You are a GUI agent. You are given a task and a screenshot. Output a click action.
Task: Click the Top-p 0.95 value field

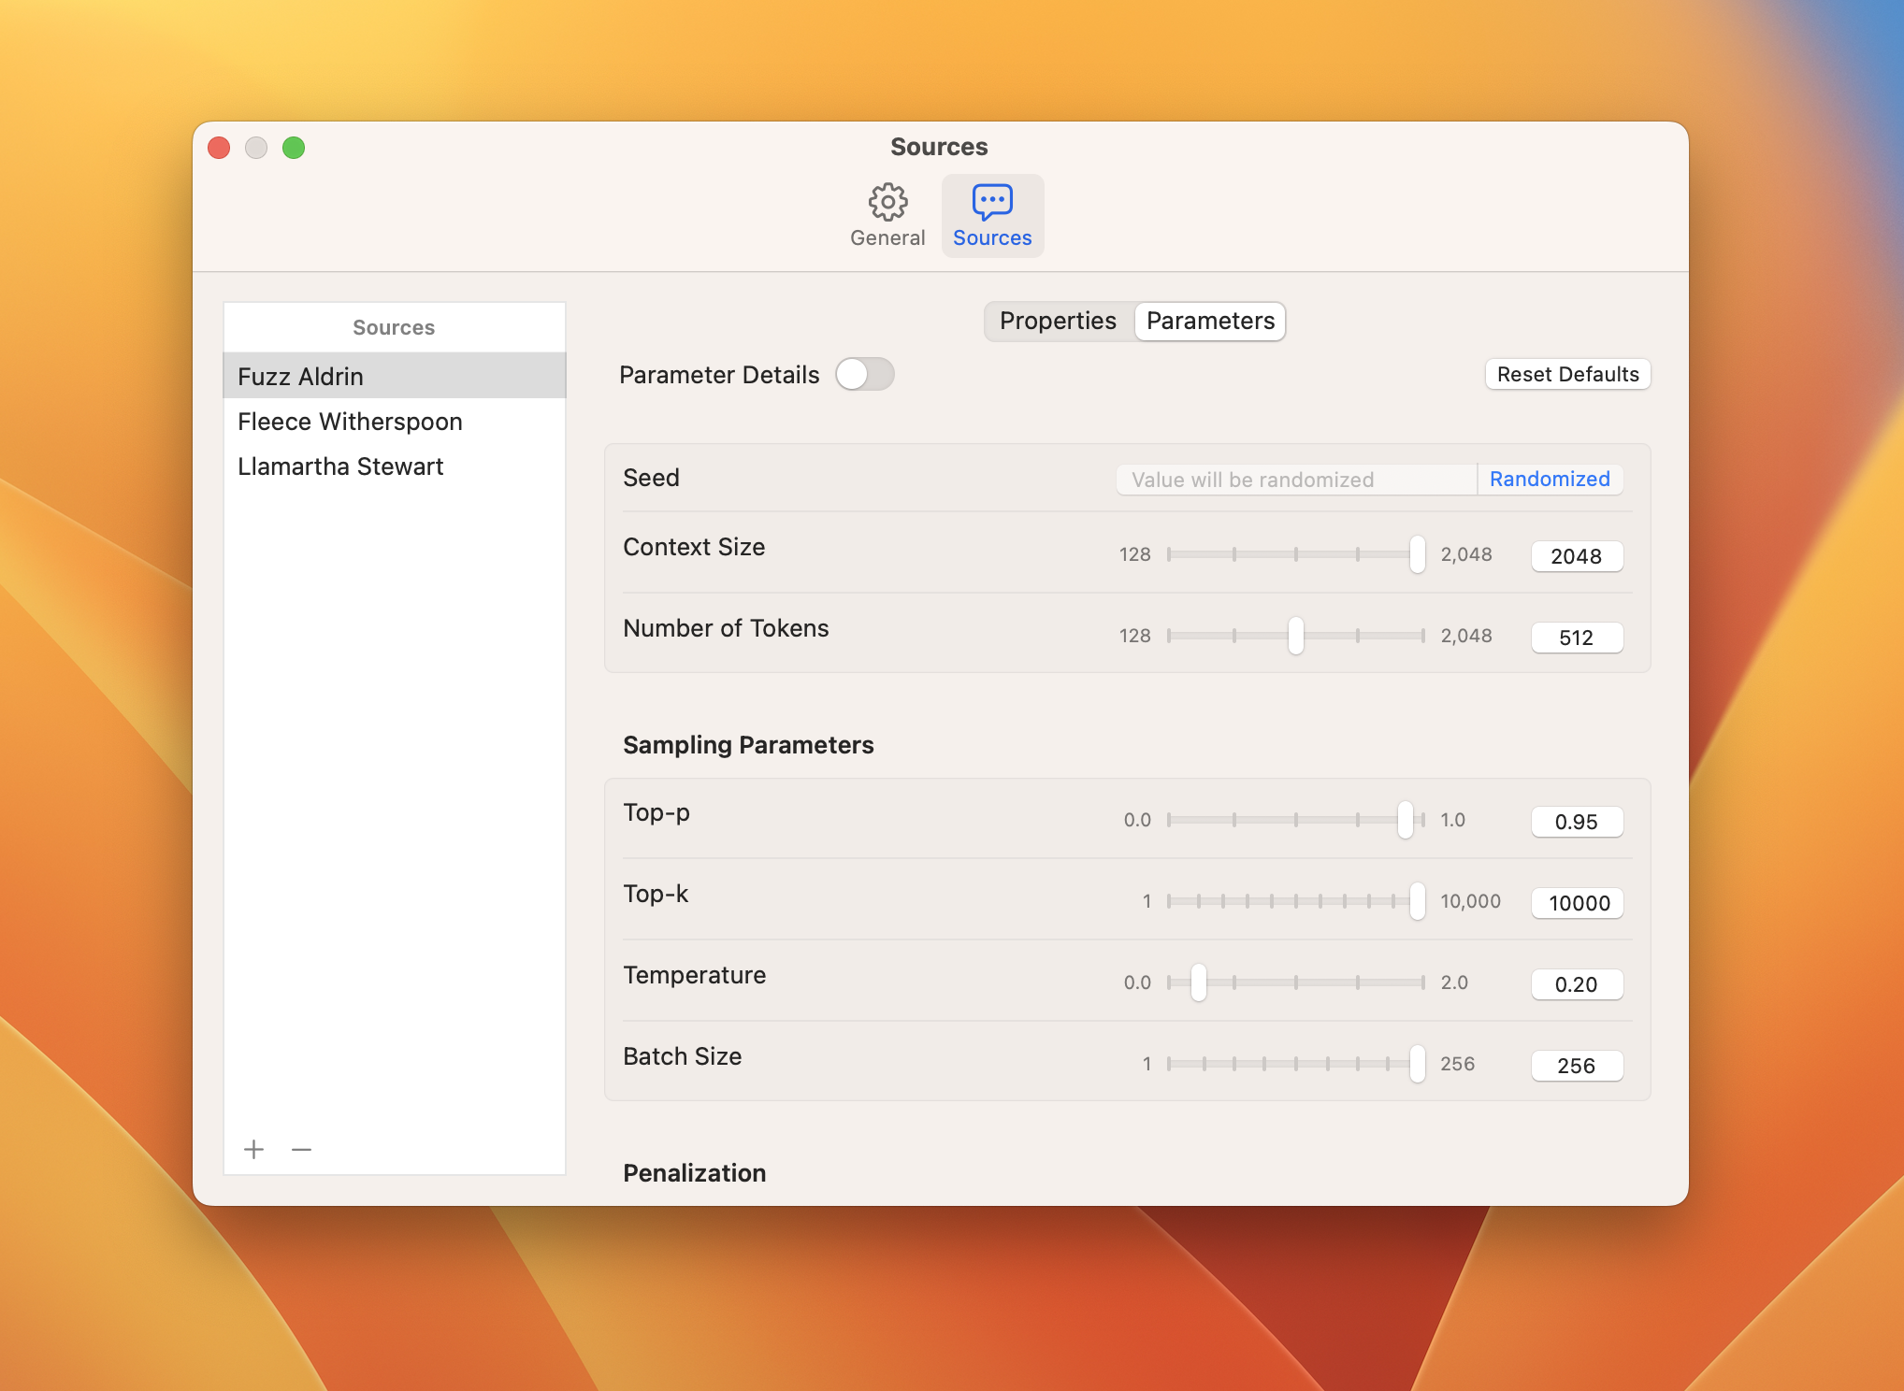1577,821
